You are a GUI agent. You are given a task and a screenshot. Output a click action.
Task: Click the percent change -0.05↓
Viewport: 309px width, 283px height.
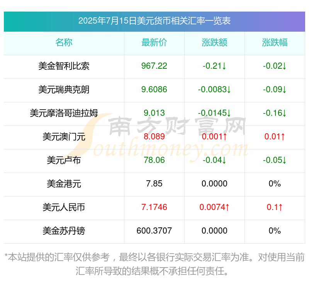[x=275, y=160]
